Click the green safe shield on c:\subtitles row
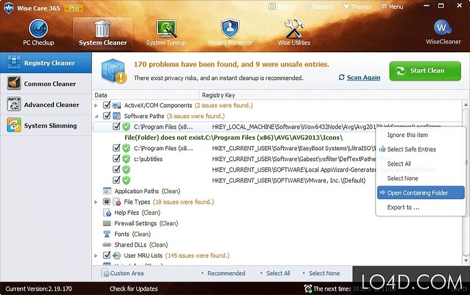 click(126, 159)
